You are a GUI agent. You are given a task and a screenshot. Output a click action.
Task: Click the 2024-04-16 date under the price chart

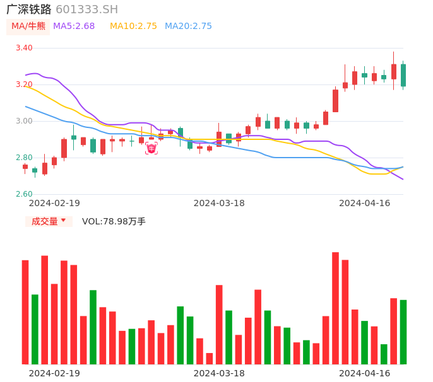pyautogui.click(x=365, y=203)
